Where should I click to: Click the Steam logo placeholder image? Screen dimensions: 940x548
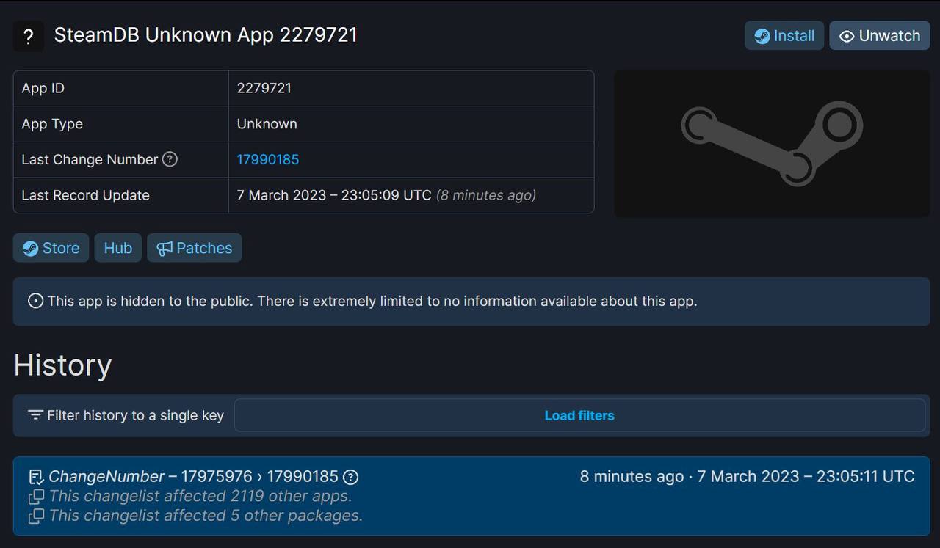772,144
